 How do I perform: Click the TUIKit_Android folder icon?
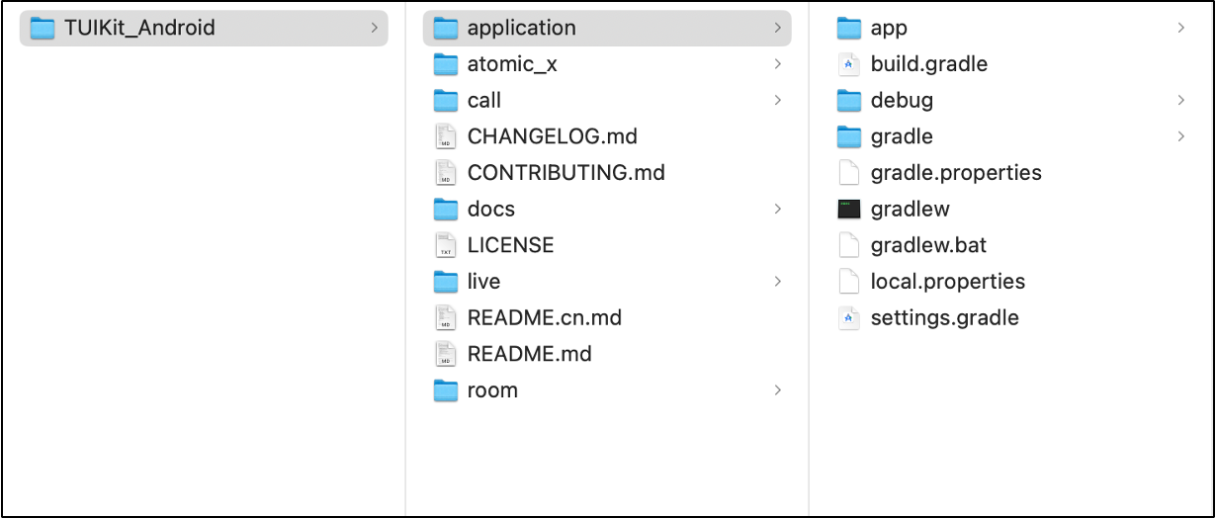tap(43, 28)
